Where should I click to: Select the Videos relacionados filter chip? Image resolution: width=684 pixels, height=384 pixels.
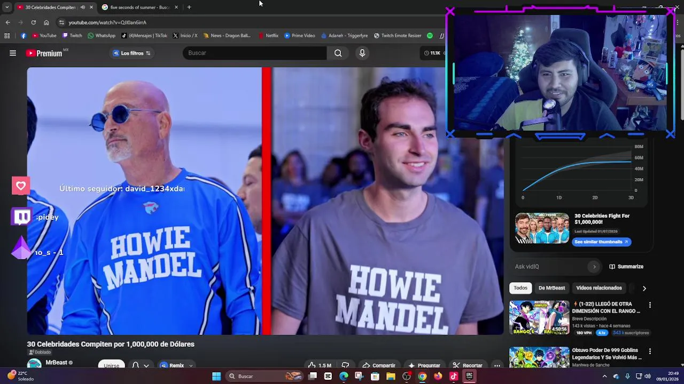(599, 288)
